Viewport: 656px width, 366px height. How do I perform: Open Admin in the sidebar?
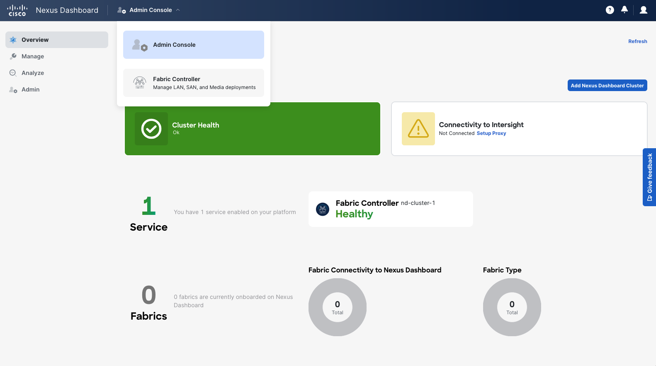coord(30,89)
